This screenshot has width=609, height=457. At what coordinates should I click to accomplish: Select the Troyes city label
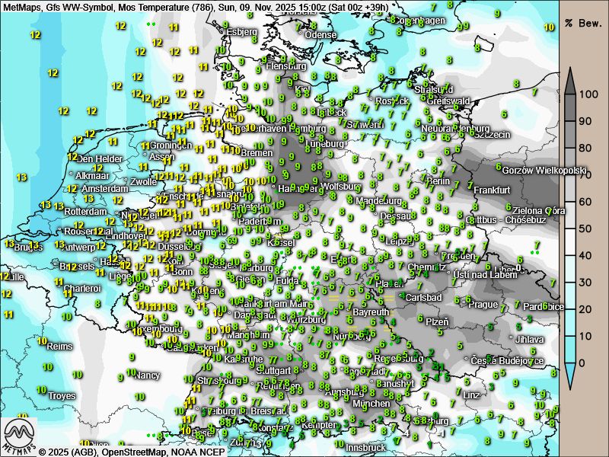(62, 396)
